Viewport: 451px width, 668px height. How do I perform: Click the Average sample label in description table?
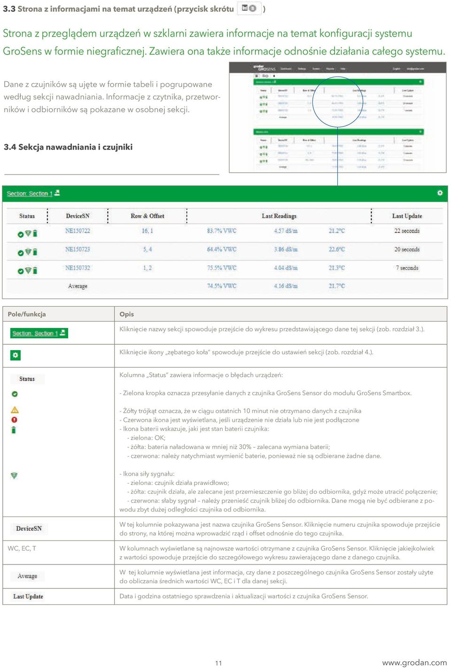[27, 576]
